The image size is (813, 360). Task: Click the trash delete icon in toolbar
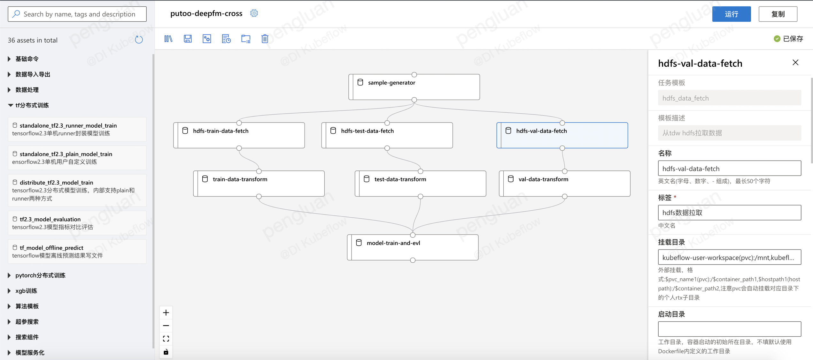265,39
